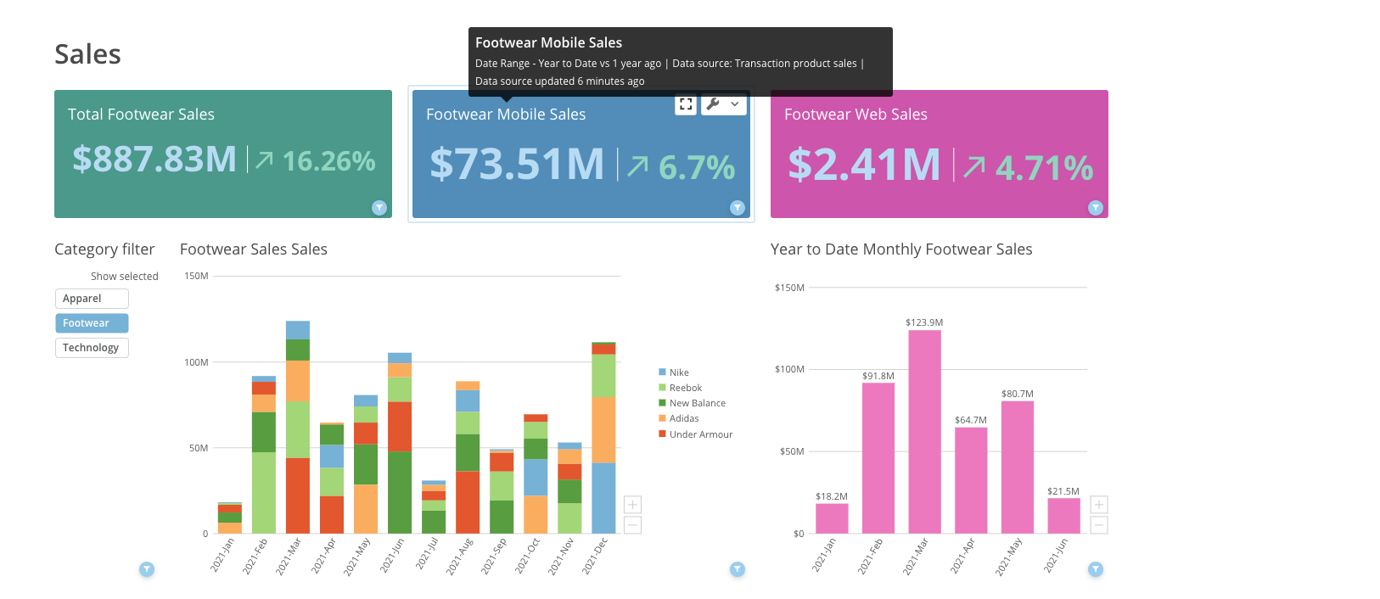Zoom in on the stacked Footwear Sales chart
1380x599 pixels.
[x=632, y=505]
